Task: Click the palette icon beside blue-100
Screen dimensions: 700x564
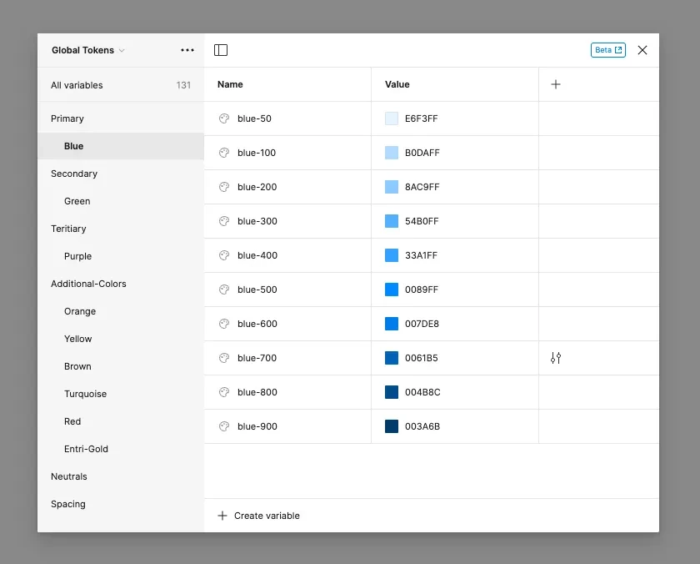Action: point(224,153)
